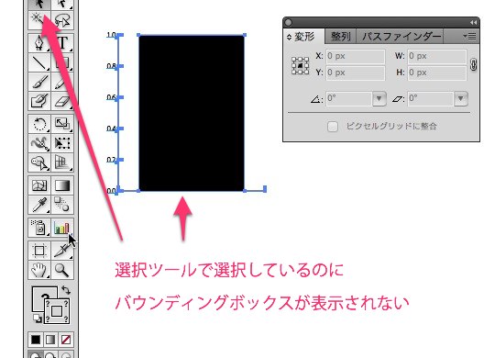Close the Transform panel group
The height and width of the screenshot is (358, 495).
[288, 22]
